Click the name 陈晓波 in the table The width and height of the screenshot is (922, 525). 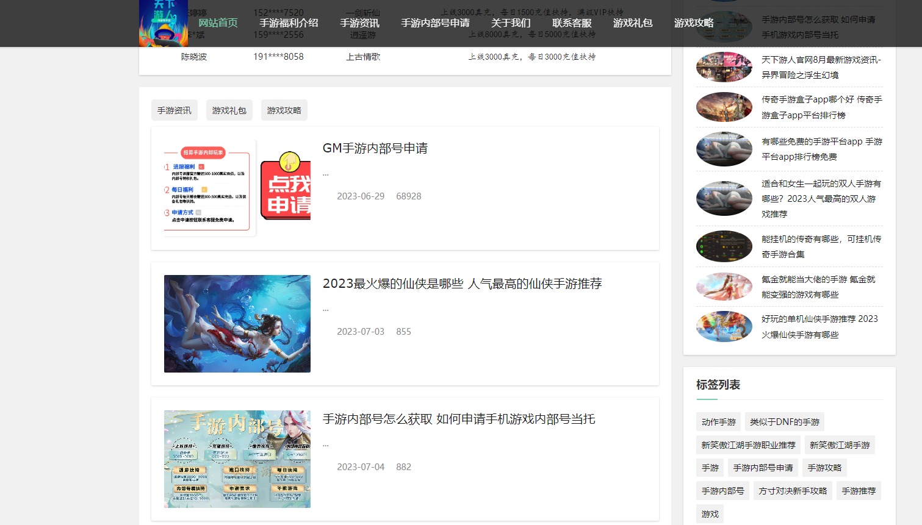[x=194, y=57]
